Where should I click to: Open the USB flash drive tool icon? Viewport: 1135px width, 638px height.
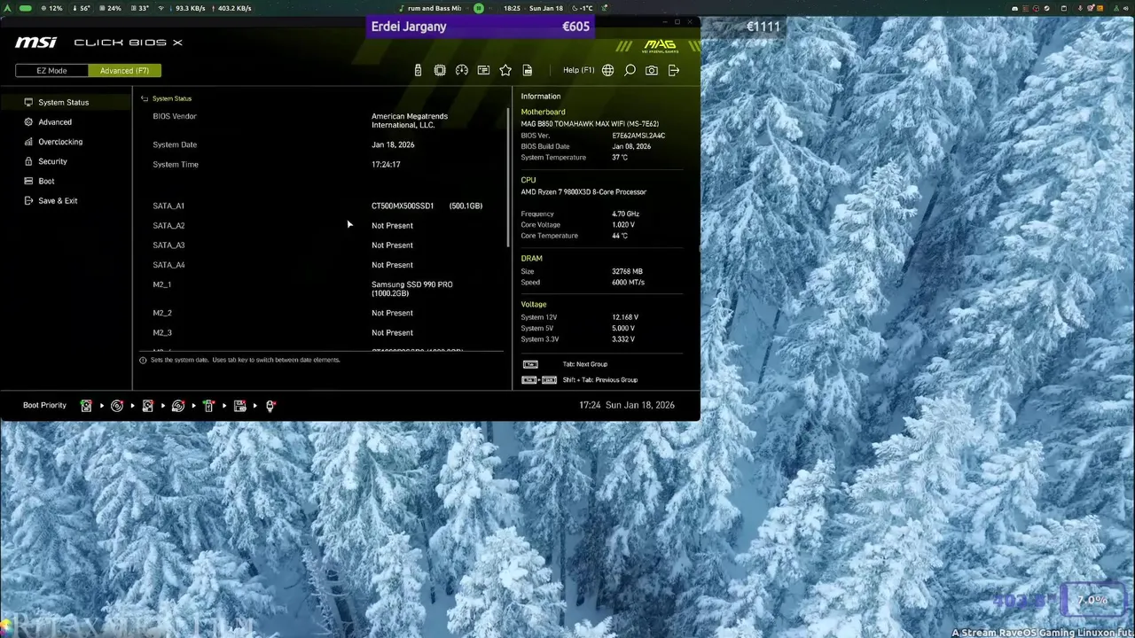pos(418,70)
